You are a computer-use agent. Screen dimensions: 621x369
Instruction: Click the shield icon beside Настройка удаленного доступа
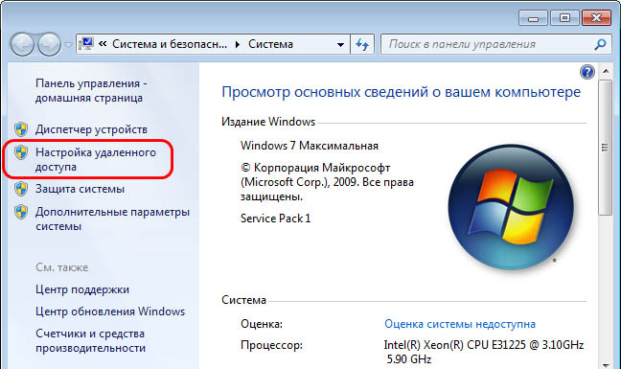(x=21, y=152)
